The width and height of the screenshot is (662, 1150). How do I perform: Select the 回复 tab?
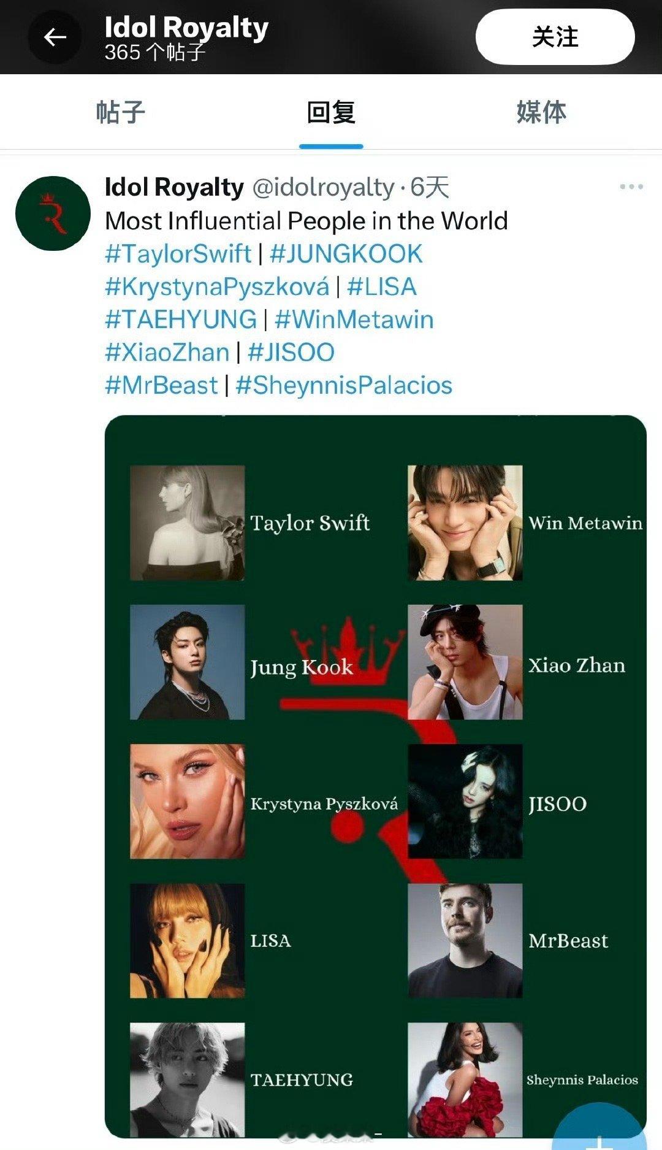pos(331,113)
